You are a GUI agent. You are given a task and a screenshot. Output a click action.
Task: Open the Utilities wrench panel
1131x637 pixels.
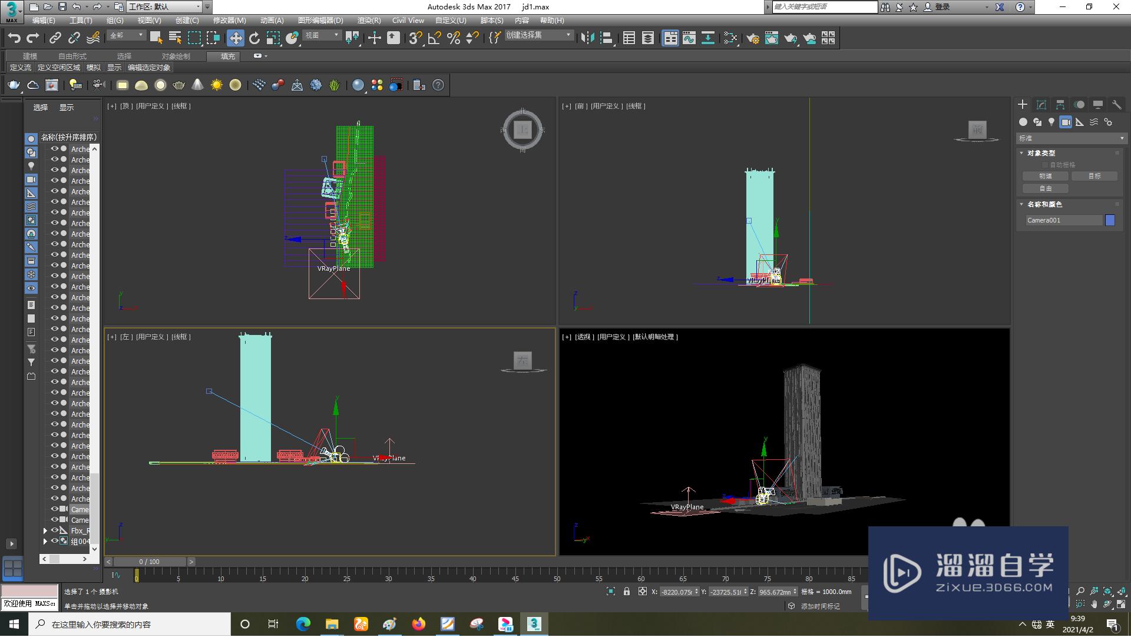tap(1117, 105)
